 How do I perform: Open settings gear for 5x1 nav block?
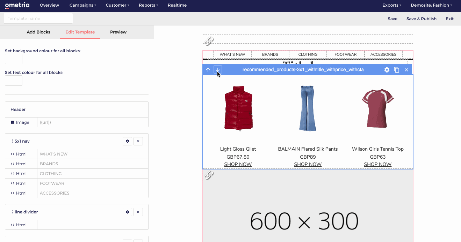(x=128, y=141)
